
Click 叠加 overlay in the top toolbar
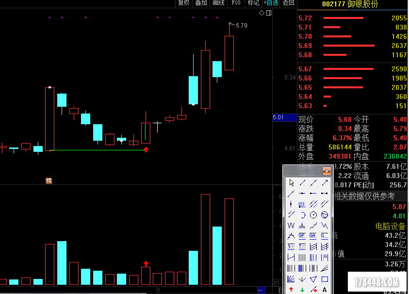pos(201,3)
